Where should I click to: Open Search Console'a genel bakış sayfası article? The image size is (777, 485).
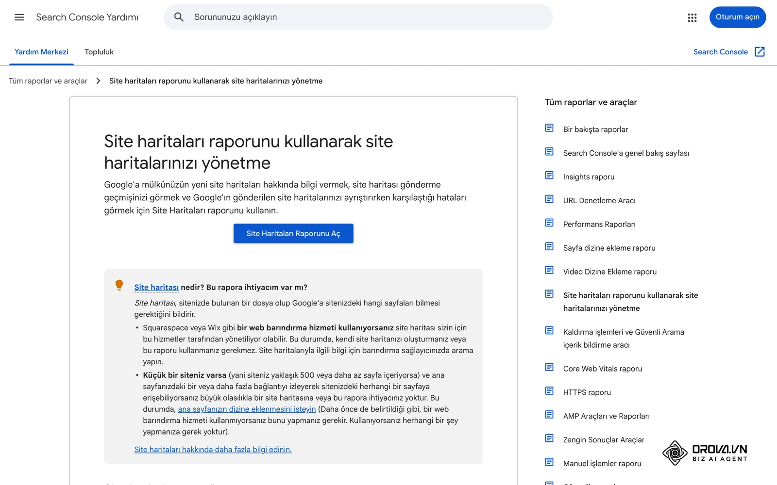[x=626, y=153]
